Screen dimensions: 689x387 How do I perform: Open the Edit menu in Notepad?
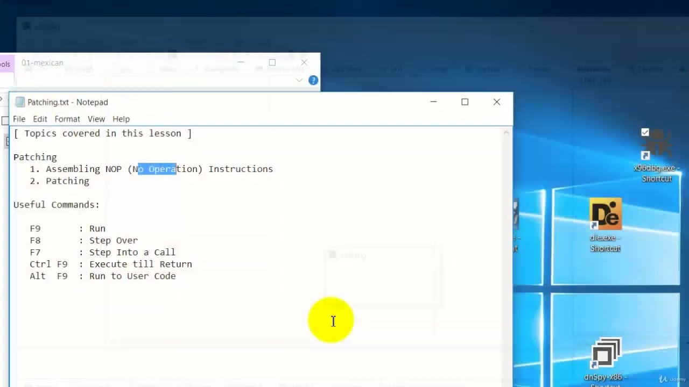click(40, 119)
